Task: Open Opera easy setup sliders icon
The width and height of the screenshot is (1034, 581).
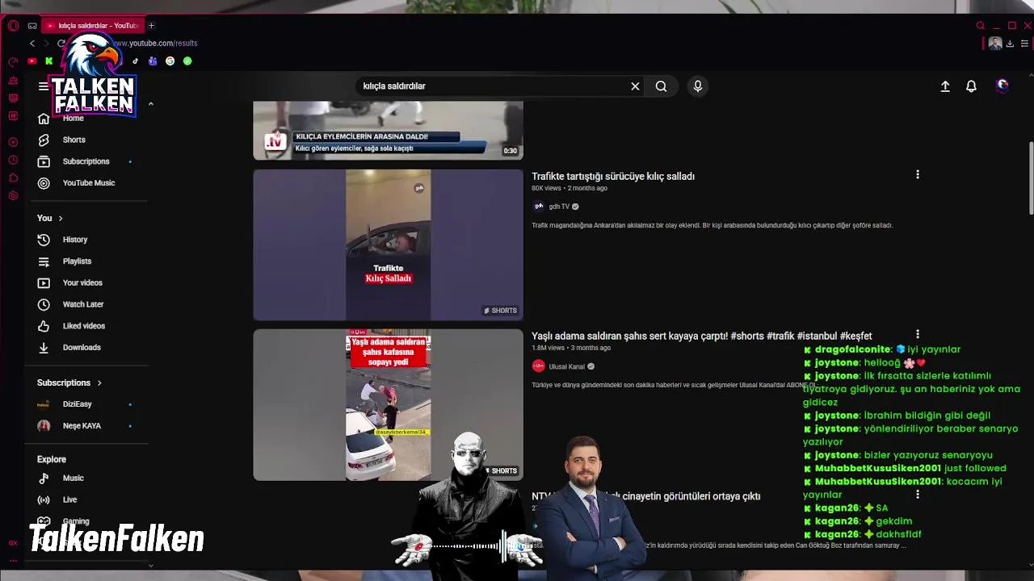Action: (x=1026, y=44)
